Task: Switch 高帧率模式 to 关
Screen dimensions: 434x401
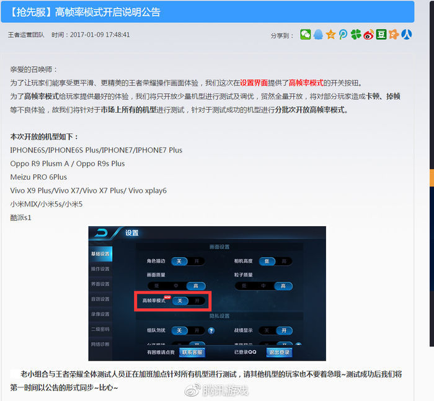Action: pos(180,301)
